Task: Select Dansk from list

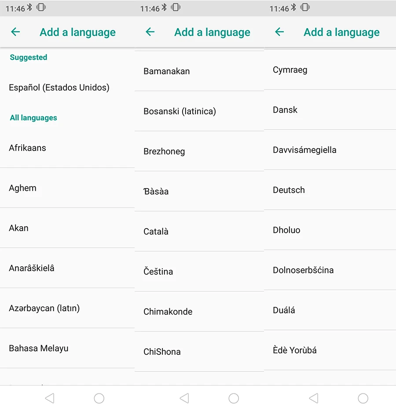Action: [x=330, y=110]
